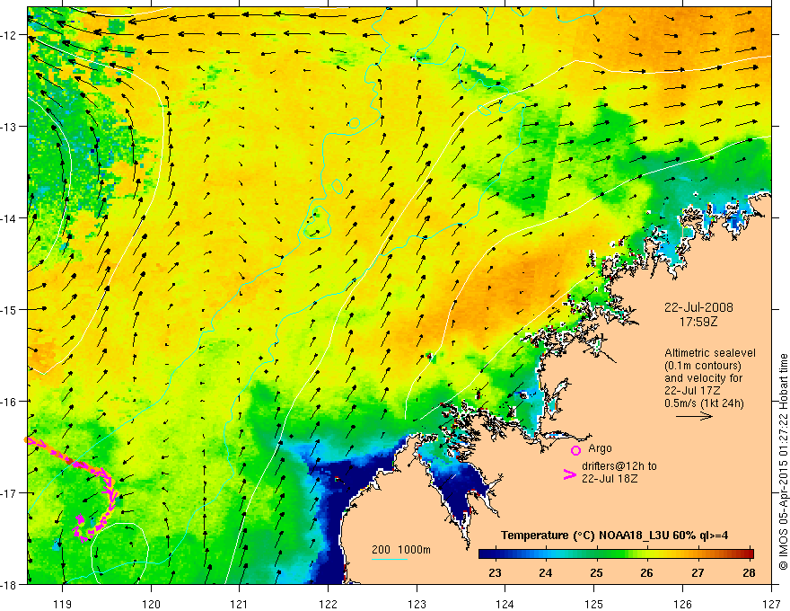
Task: Click the latitude axis label -13
Action: pos(10,127)
